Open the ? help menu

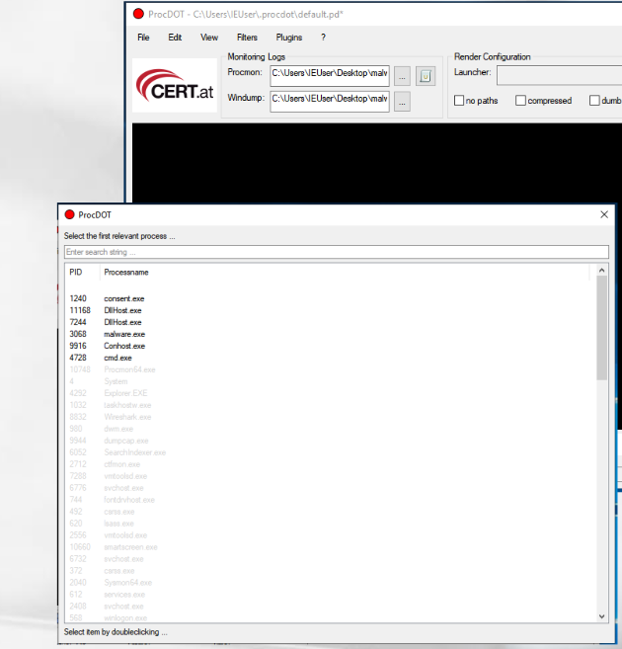tap(324, 38)
